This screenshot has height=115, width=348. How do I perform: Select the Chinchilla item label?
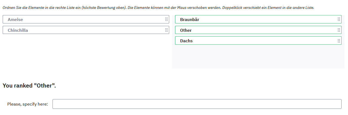tap(18, 30)
